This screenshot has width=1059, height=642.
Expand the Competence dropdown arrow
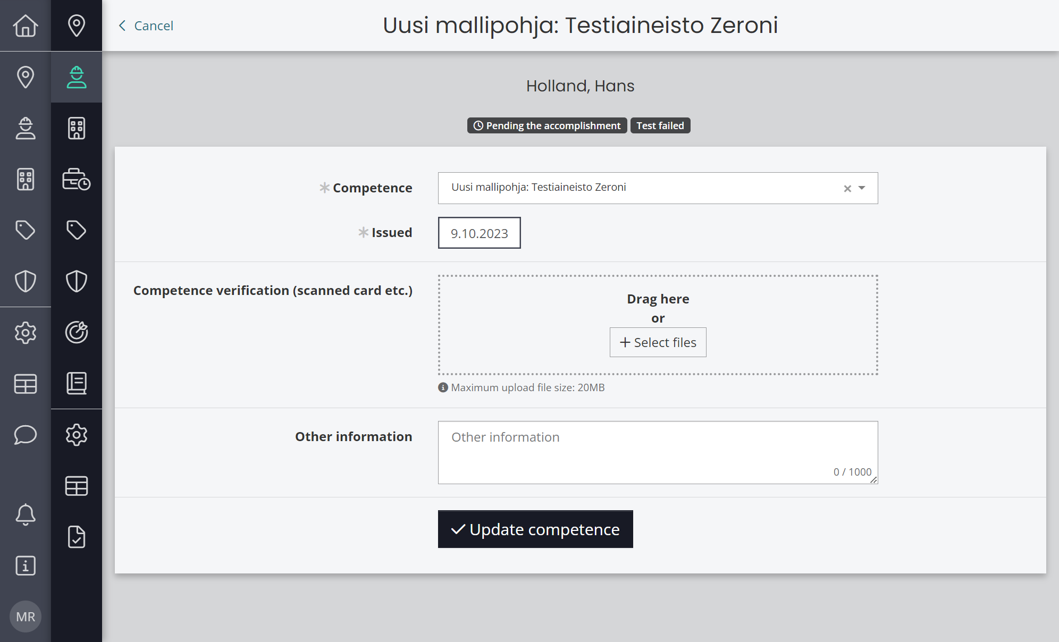[x=862, y=188]
